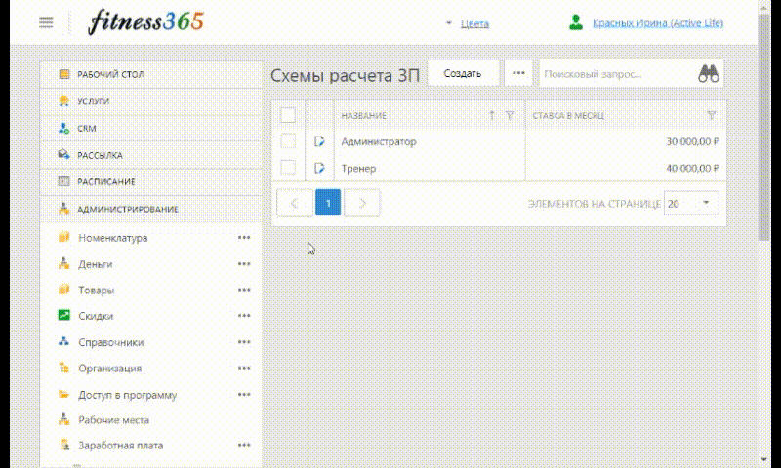This screenshot has width=781, height=468.
Task: Click the Номенклатура folder icon
Action: (63, 237)
